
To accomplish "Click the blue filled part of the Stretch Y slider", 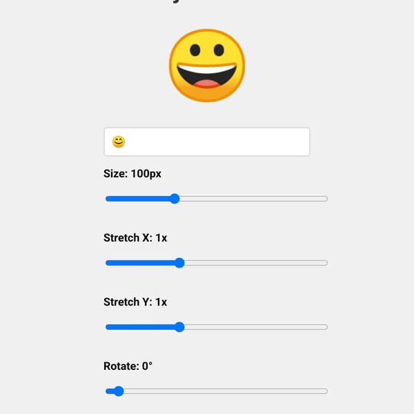I will (x=140, y=327).
